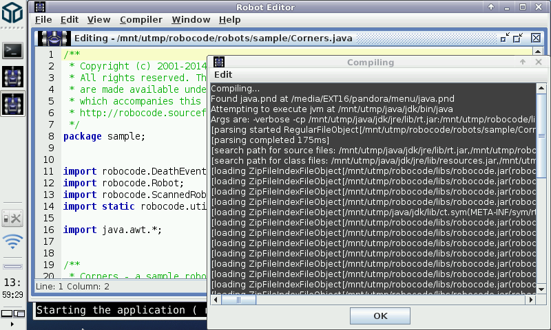The width and height of the screenshot is (551, 330).
Task: Click the 'Compiling...' output line
Action: click(x=235, y=89)
